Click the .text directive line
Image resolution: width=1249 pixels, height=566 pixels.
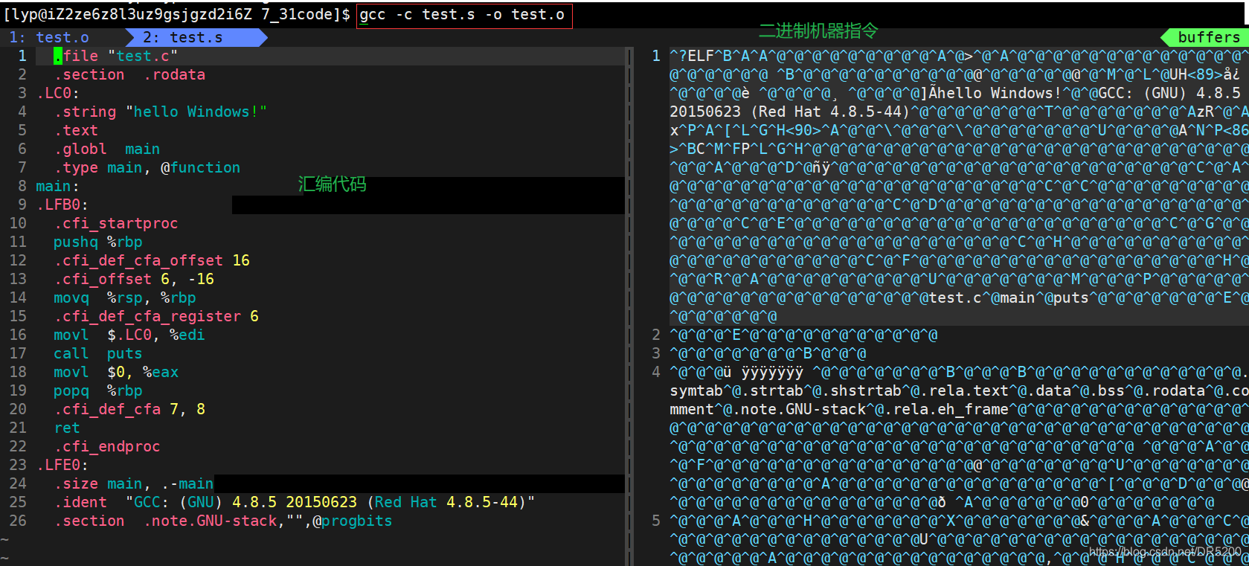click(x=76, y=130)
